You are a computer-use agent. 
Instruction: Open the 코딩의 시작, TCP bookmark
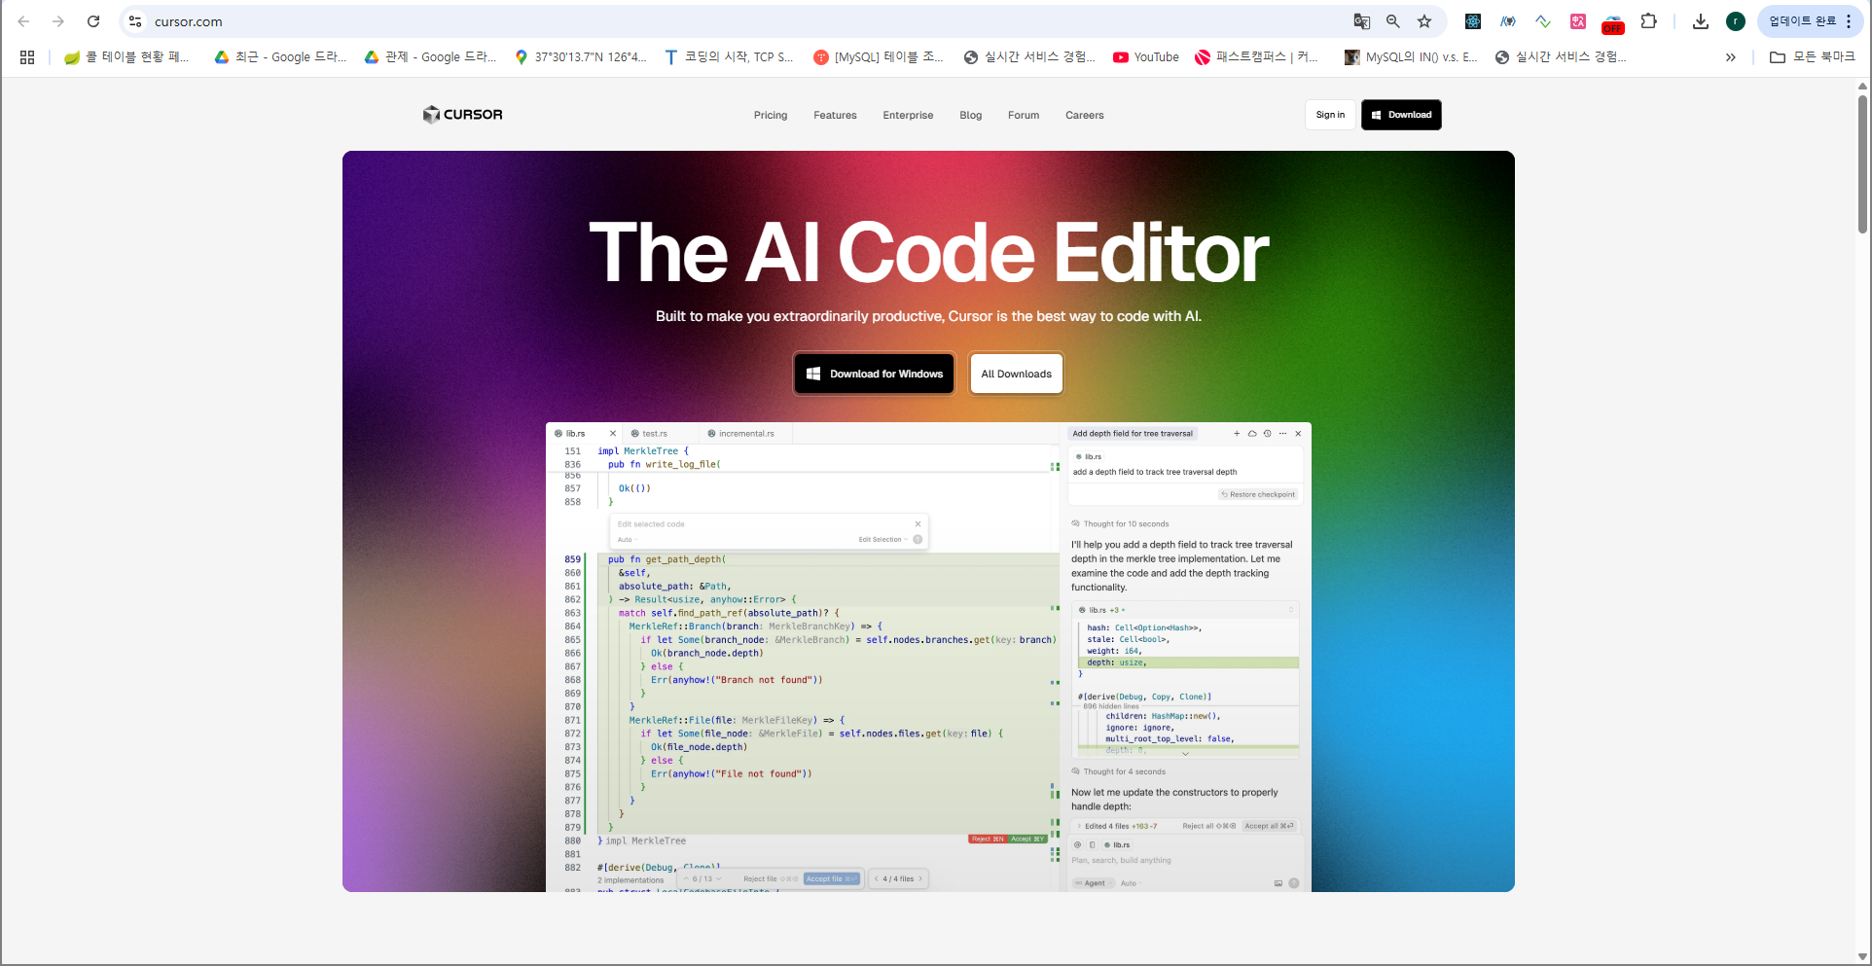729,57
